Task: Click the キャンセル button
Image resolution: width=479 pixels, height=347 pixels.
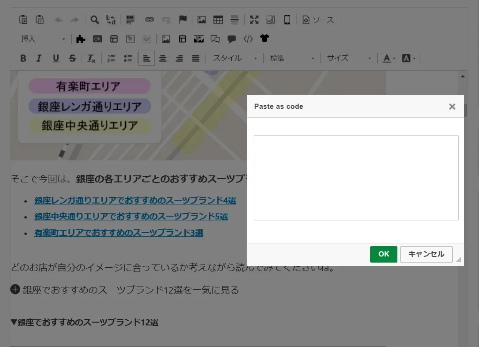Action: (x=426, y=254)
